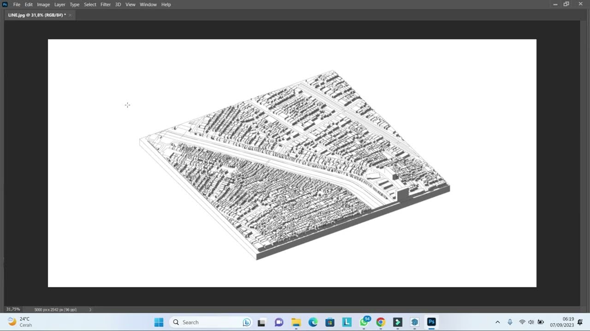Minimize the Photoshop window

555,4
